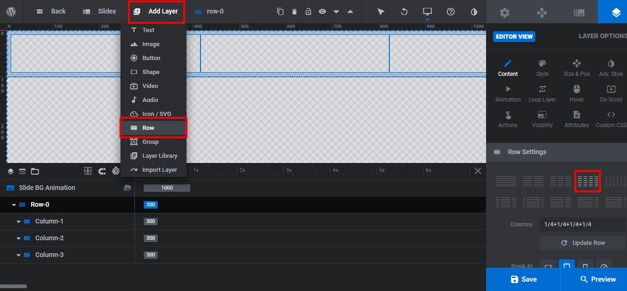Add an Audio layer from the menu
This screenshot has height=291, width=627.
coord(153,100)
